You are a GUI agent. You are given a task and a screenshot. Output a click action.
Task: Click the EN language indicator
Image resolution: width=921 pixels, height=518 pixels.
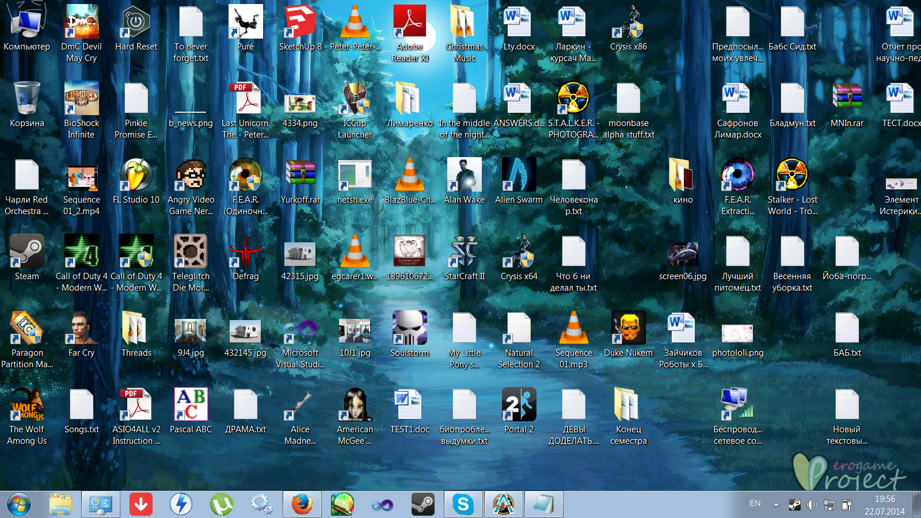coord(755,504)
